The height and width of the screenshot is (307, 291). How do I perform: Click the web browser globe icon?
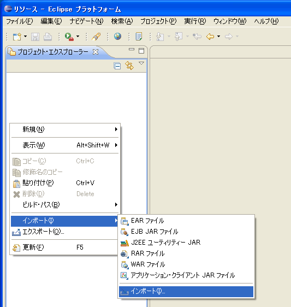[x=117, y=37]
